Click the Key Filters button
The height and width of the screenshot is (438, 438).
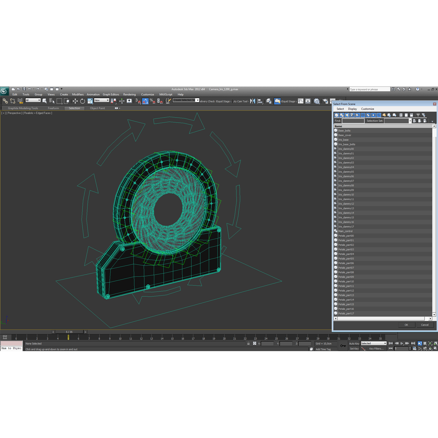click(x=376, y=349)
